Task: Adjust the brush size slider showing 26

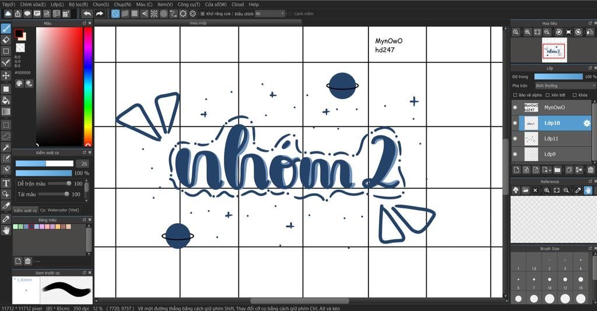Action: (44, 164)
